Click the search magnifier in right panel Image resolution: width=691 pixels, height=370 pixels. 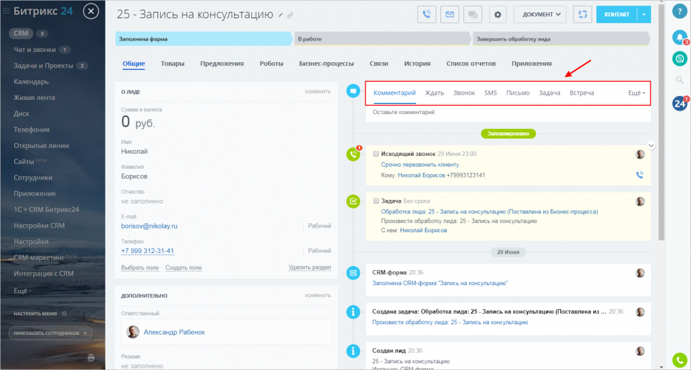pos(680,80)
